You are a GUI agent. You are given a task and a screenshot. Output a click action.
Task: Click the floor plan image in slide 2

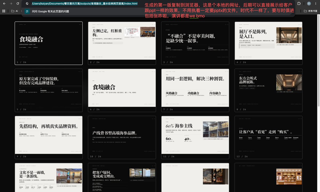(132, 32)
